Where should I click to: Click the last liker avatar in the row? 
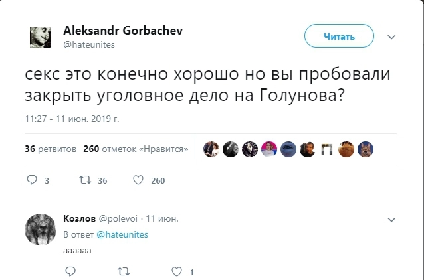pos(364,149)
